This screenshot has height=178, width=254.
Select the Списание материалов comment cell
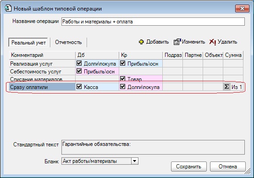[42, 79]
